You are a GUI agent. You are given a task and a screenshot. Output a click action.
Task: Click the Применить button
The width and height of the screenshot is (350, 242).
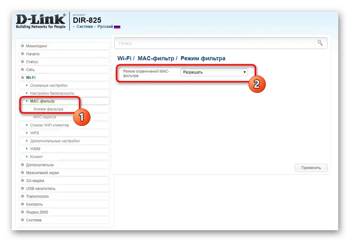pyautogui.click(x=311, y=168)
